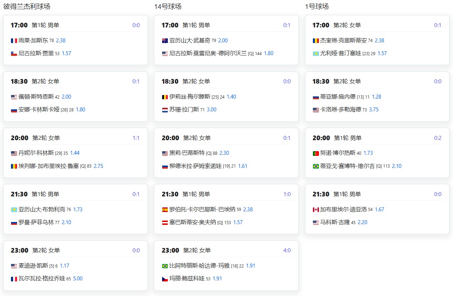Select the 1号球场 court heading
453x296 pixels.
pyautogui.click(x=317, y=6)
